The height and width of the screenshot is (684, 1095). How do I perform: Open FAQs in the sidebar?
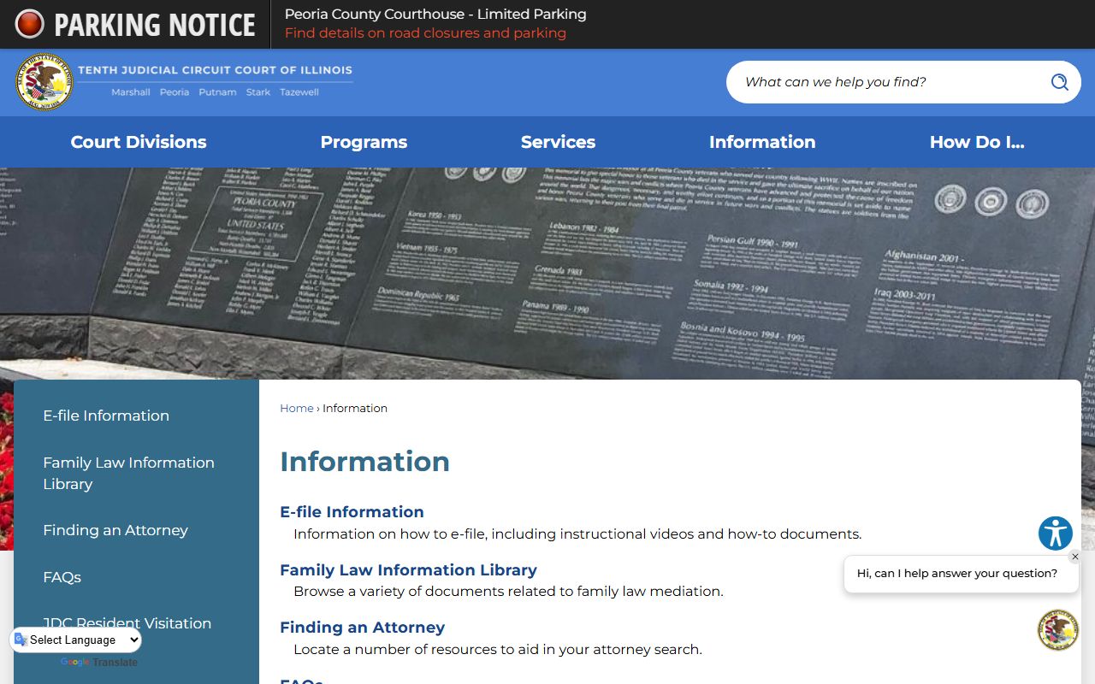[62, 577]
